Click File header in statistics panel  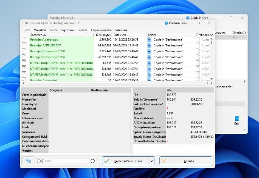[x=178, y=90]
